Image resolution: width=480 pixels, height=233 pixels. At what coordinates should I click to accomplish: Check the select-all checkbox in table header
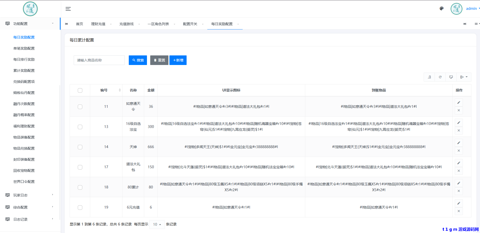80,90
